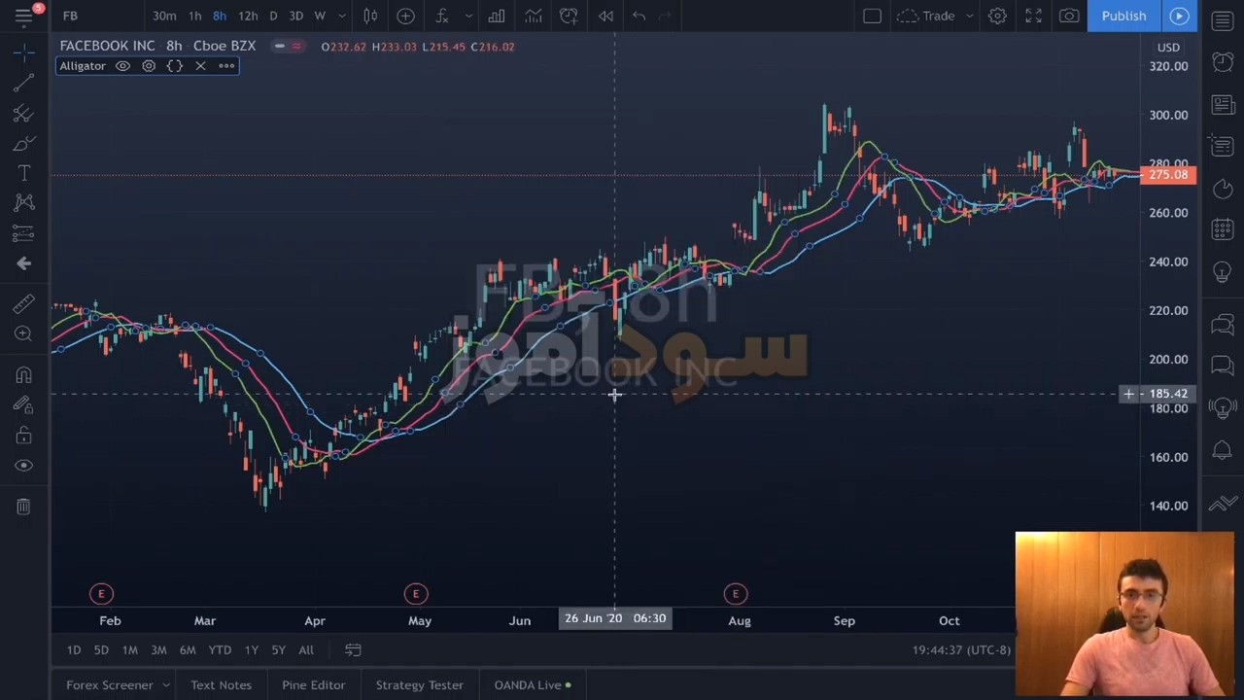The image size is (1244, 700).
Task: Select the brush drawing tool
Action: tap(24, 144)
